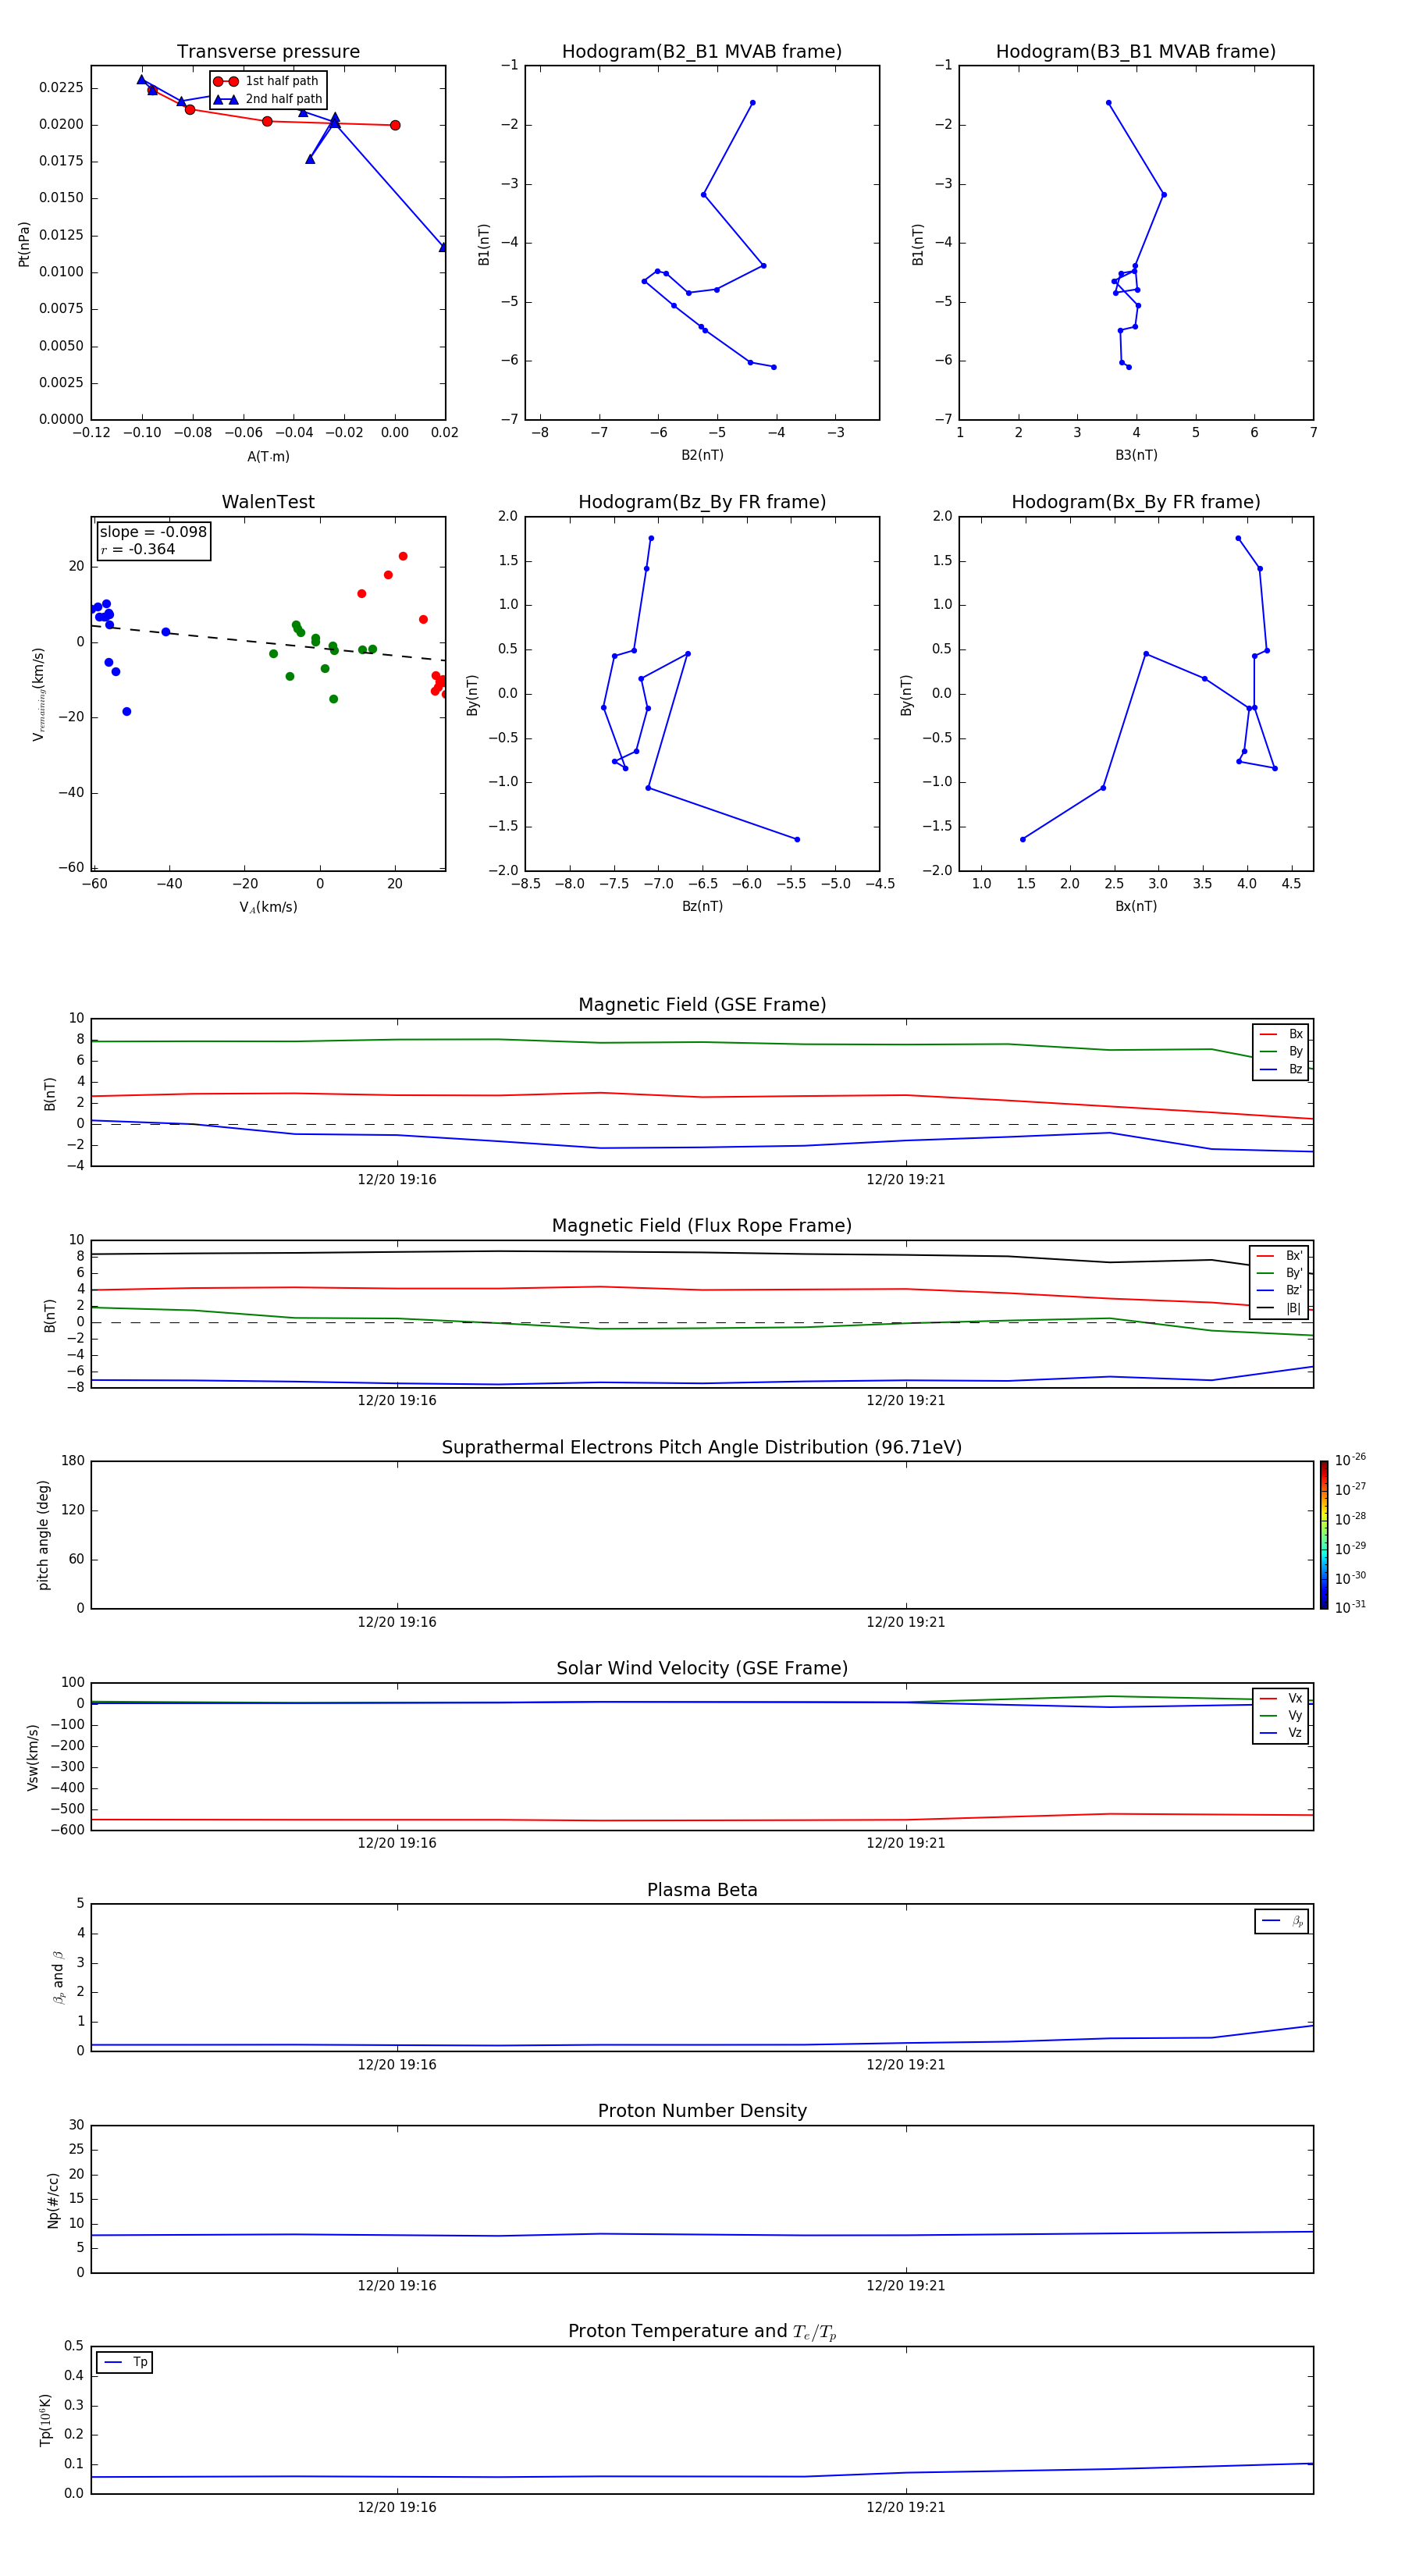
Task: Click the red circle at A=0.00 in Transverse pressure
Action: point(395,125)
